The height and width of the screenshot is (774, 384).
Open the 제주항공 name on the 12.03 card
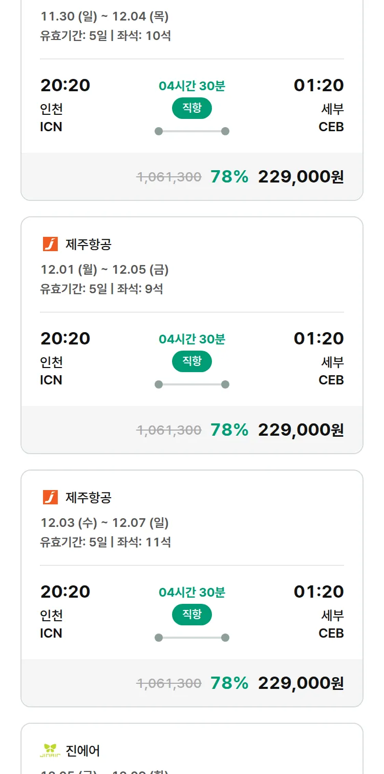click(x=89, y=498)
